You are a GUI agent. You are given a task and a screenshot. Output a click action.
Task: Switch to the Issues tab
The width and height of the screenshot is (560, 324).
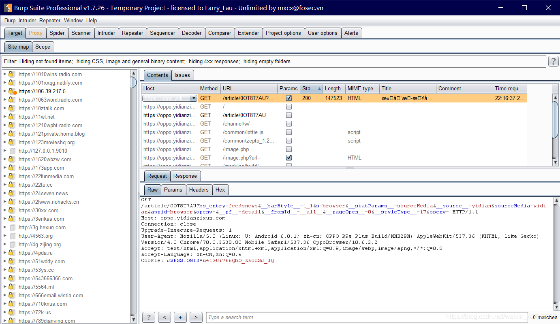coord(182,75)
